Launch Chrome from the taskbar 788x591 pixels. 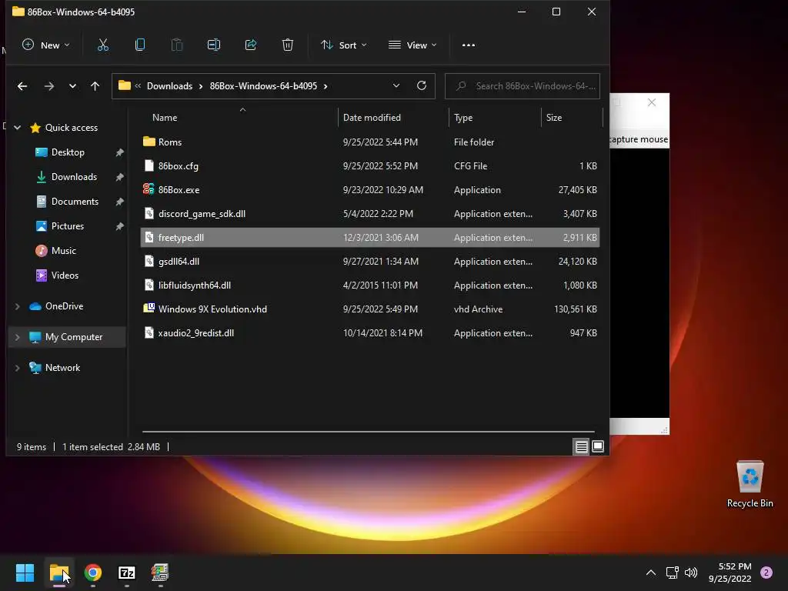(93, 573)
